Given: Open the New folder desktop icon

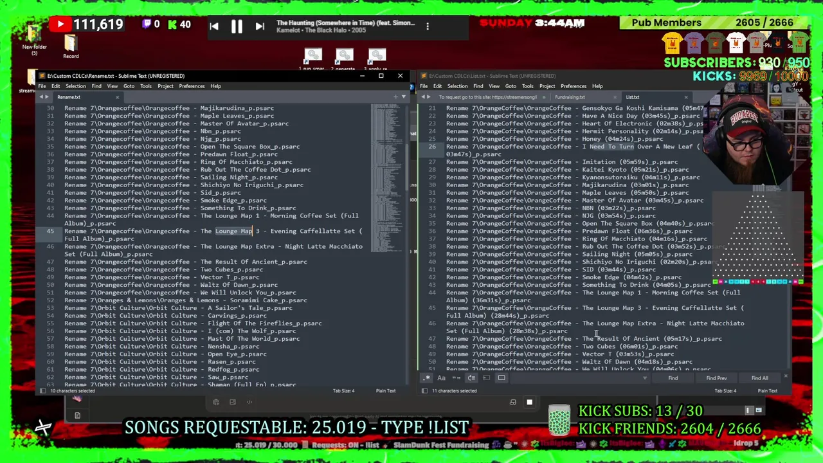Looking at the screenshot, I should 34,40.
